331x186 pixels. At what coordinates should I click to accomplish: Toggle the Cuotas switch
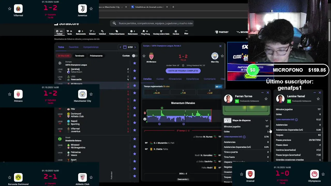pos(134,56)
